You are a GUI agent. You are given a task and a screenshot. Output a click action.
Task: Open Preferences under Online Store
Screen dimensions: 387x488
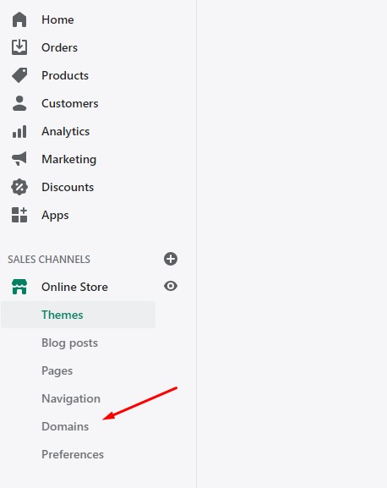pyautogui.click(x=73, y=454)
